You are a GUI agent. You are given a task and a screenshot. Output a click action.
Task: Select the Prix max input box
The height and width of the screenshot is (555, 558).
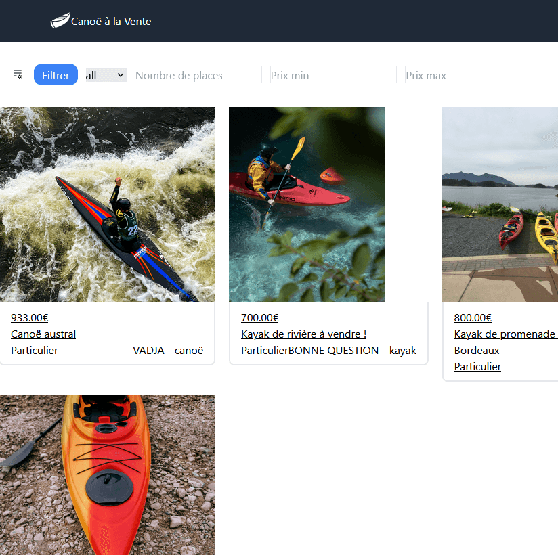(468, 75)
